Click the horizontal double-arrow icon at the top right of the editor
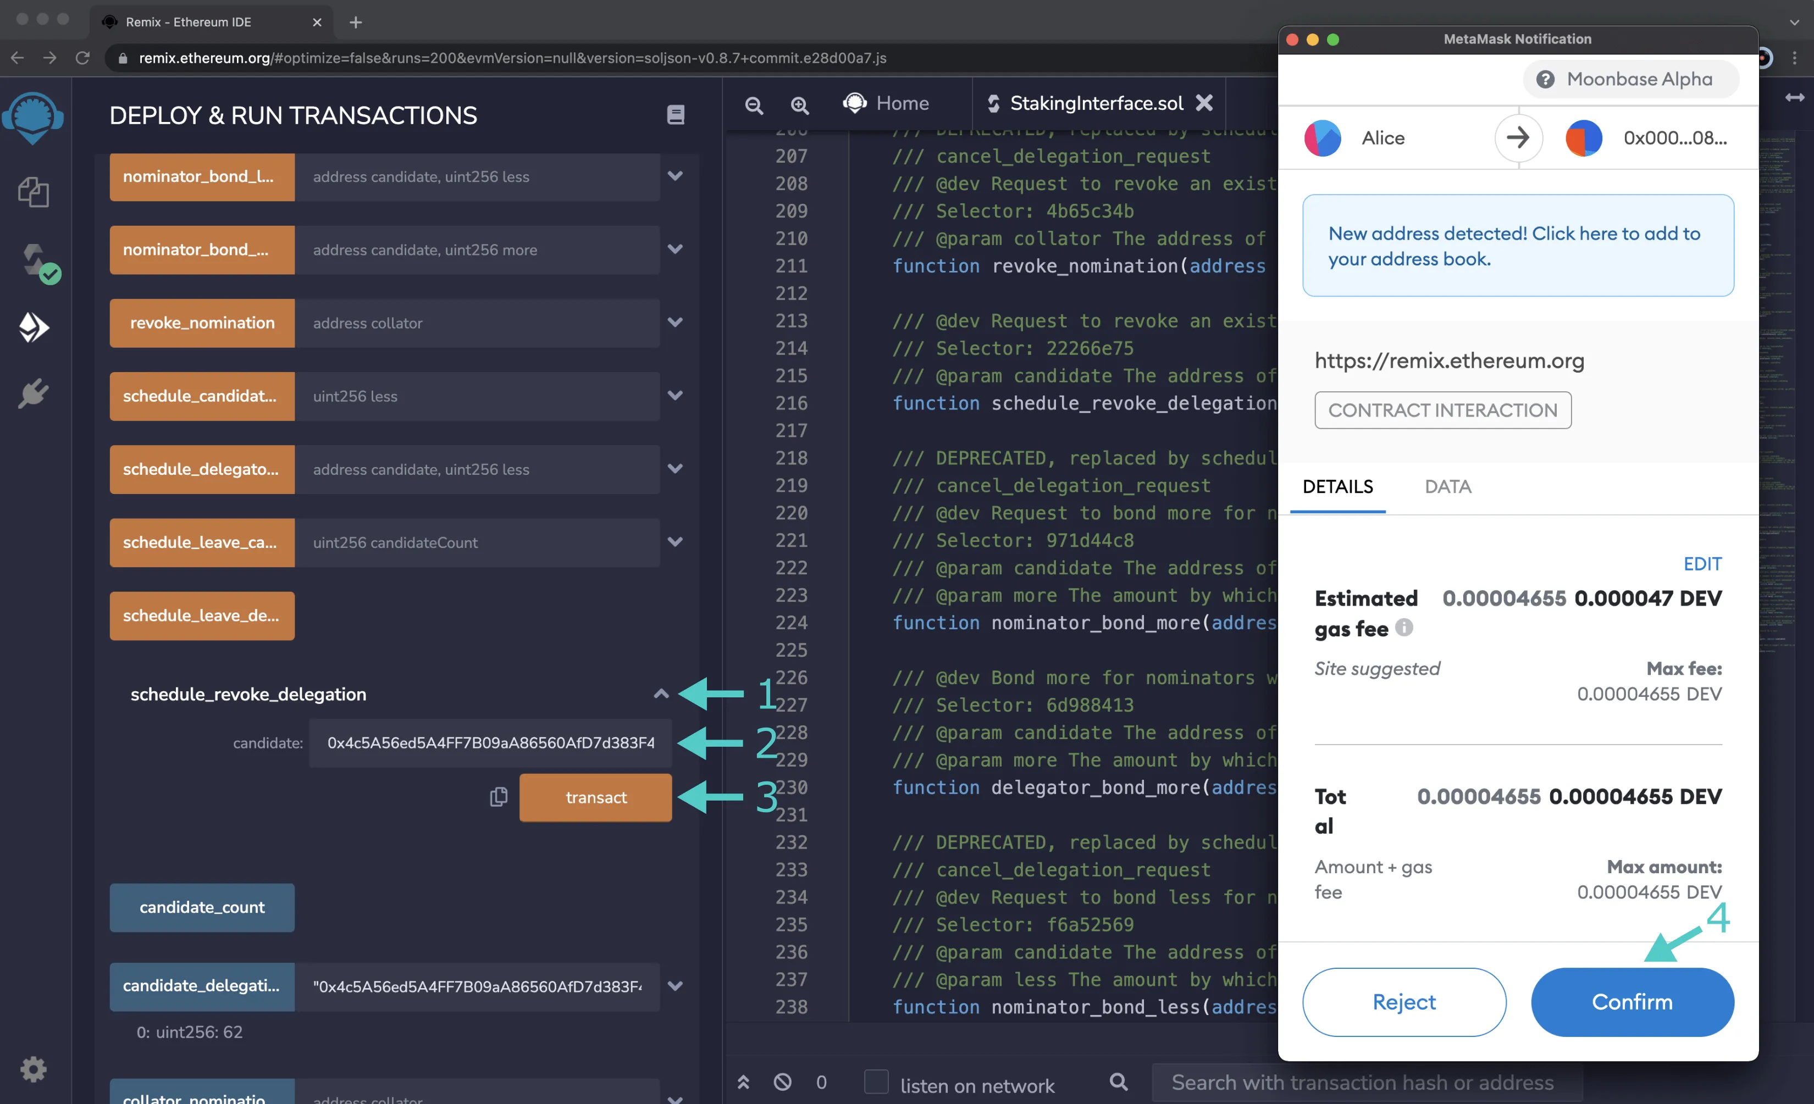This screenshot has width=1814, height=1104. pos(1794,97)
